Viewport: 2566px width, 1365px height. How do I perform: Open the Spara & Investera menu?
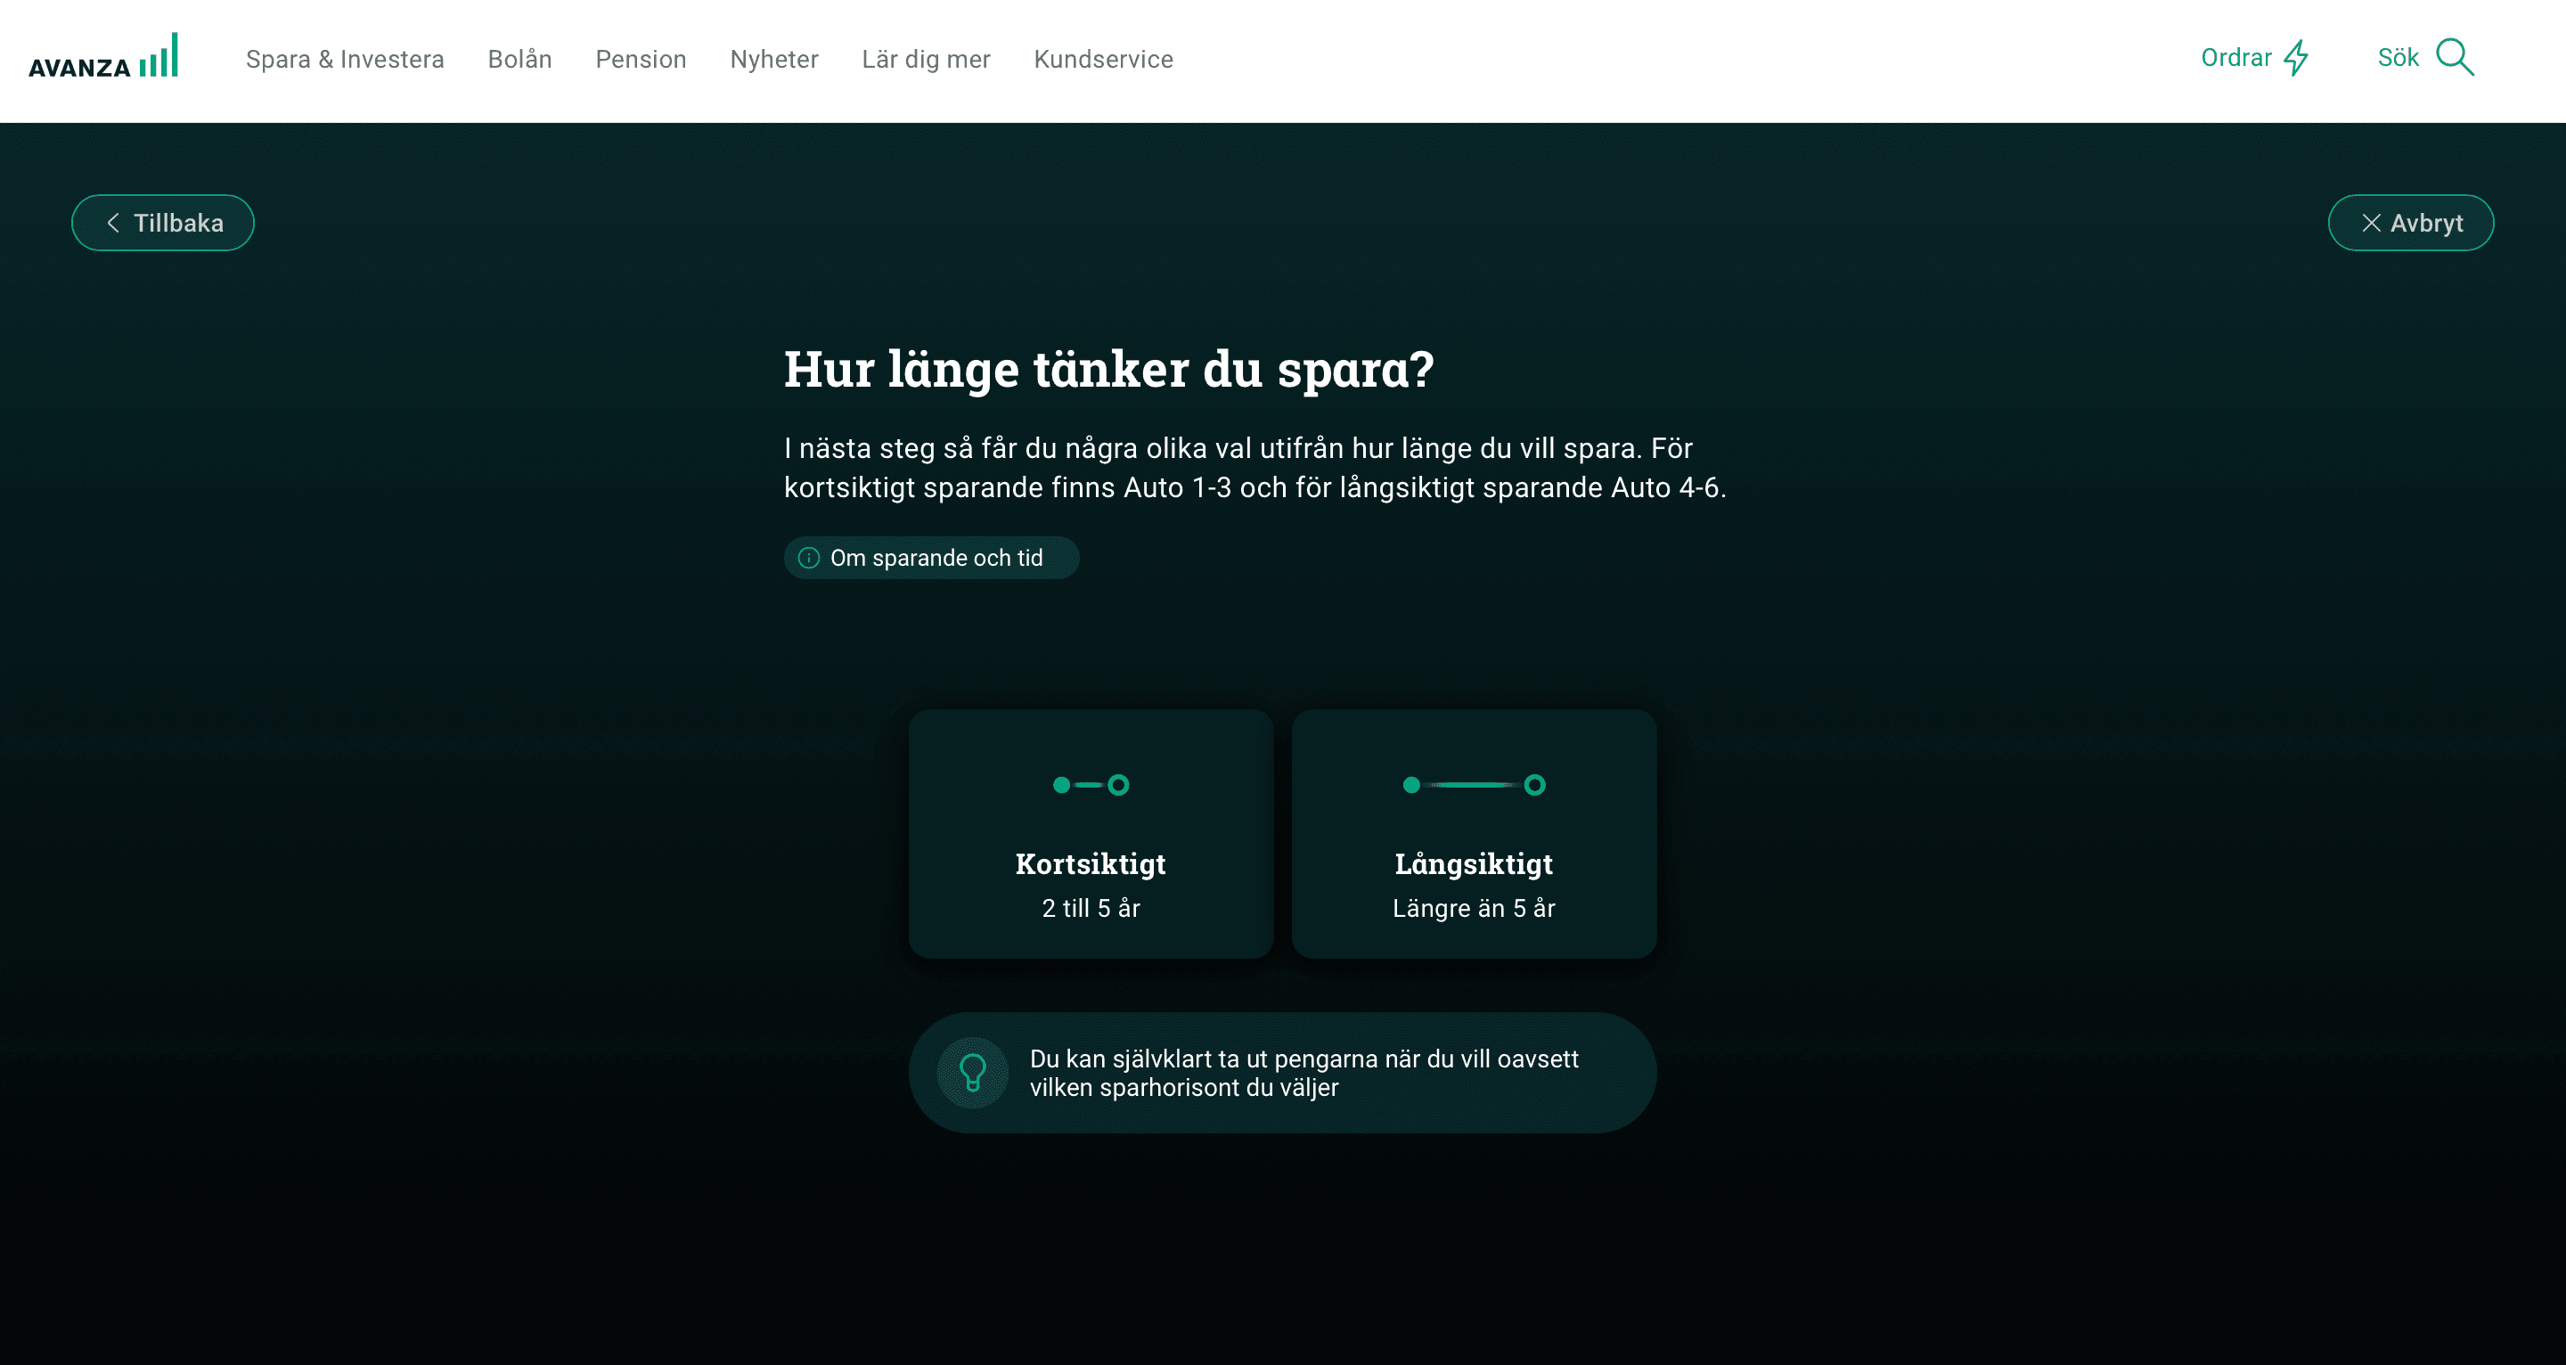(x=345, y=60)
